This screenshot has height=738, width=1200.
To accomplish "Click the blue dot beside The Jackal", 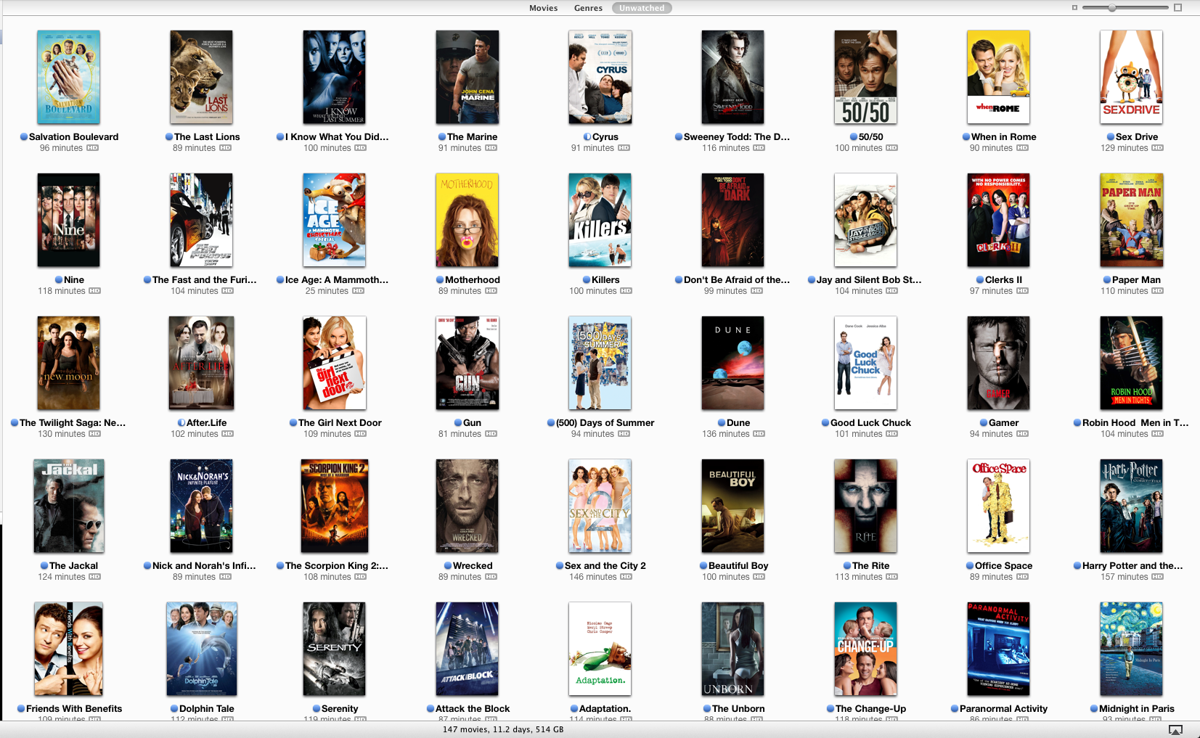I will 44,565.
